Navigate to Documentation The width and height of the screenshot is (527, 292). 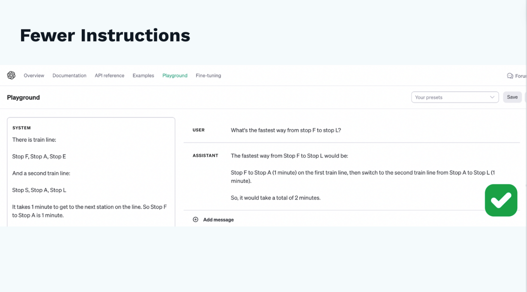[x=69, y=75]
